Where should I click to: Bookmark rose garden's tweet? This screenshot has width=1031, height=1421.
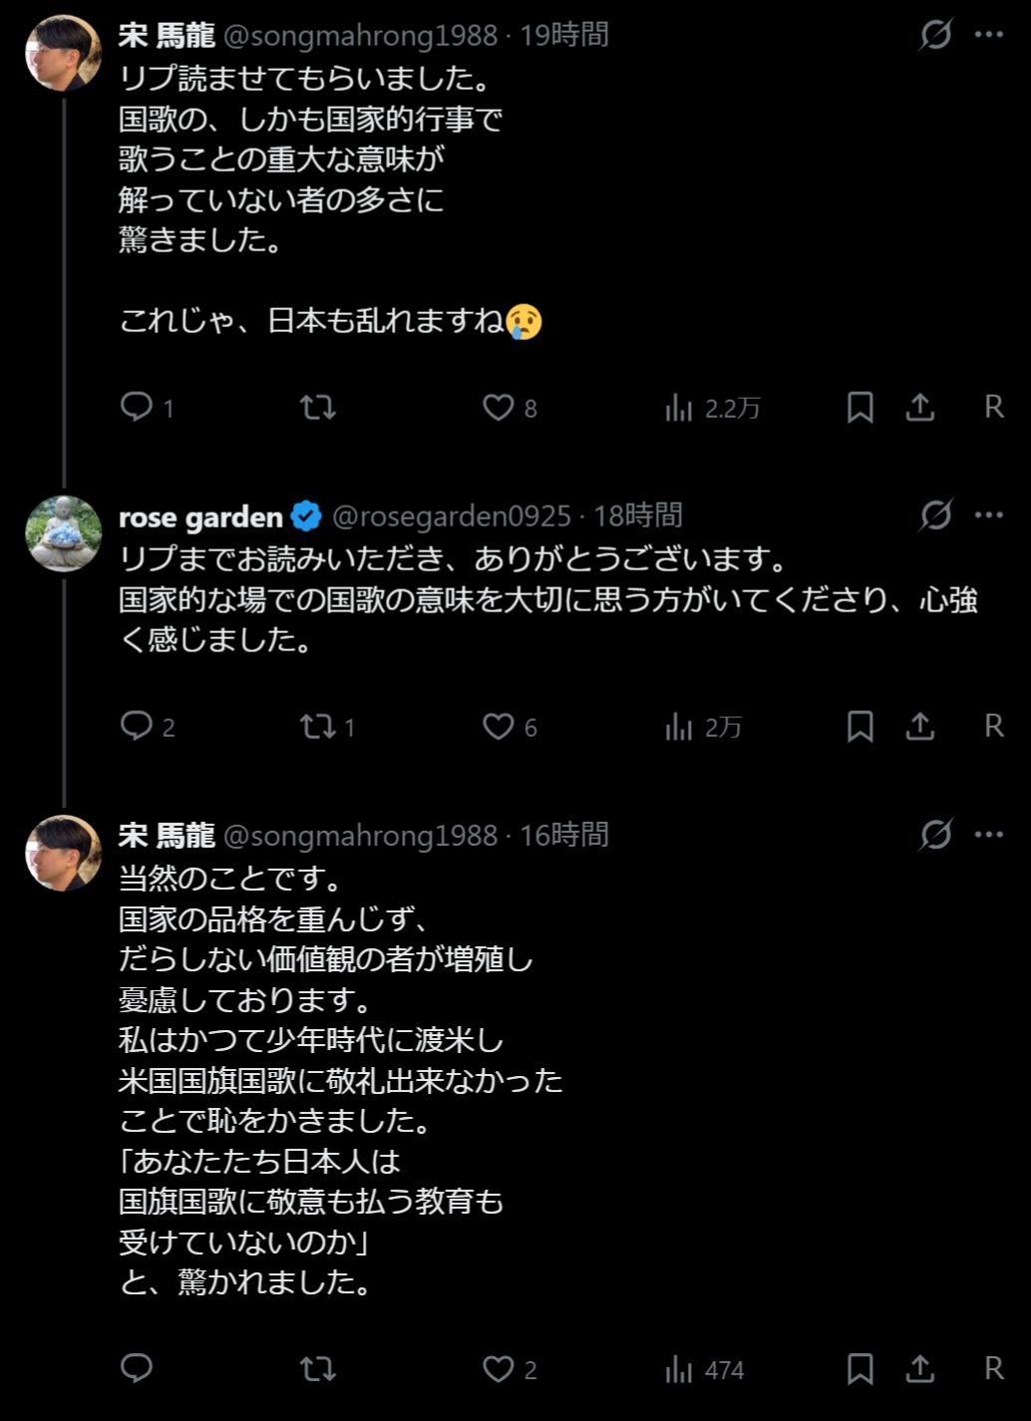coord(859,726)
